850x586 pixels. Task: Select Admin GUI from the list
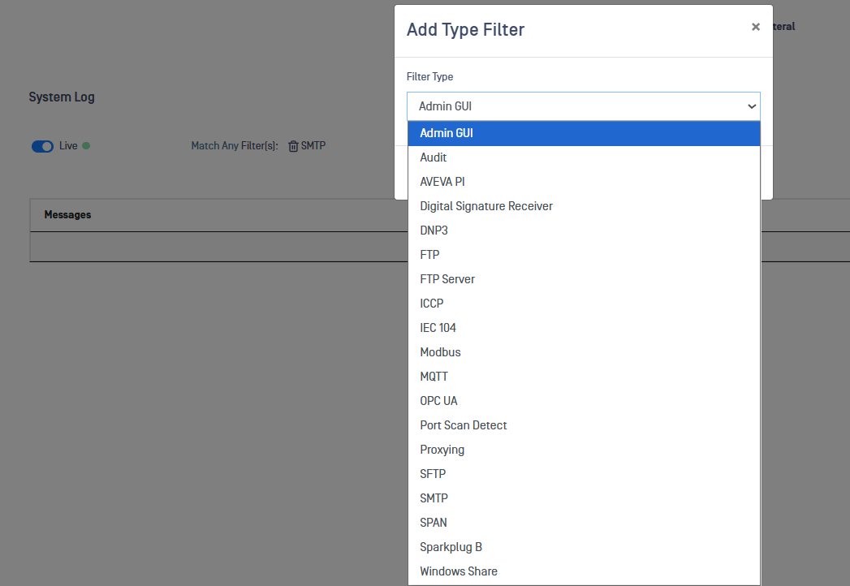tap(447, 133)
